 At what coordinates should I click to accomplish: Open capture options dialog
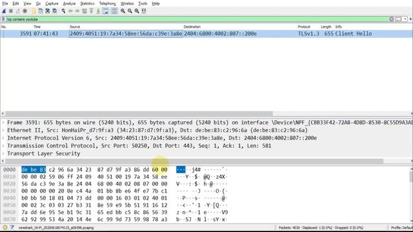[x=25, y=11]
